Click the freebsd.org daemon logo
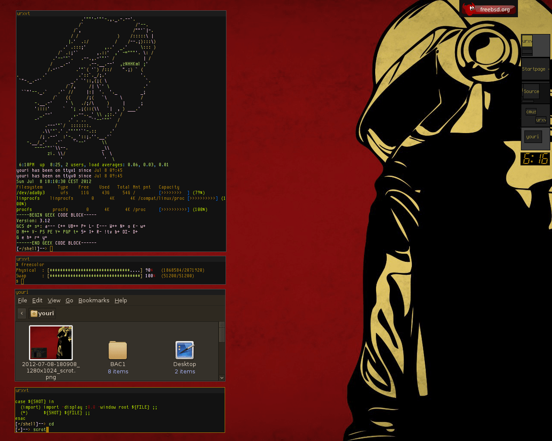The height and width of the screenshot is (441, 552). 469,9
